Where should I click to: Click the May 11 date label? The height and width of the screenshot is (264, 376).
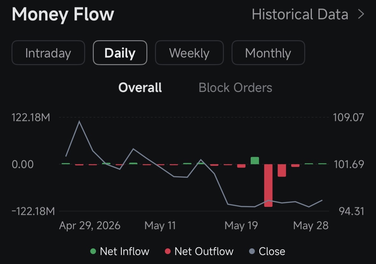pyautogui.click(x=160, y=226)
